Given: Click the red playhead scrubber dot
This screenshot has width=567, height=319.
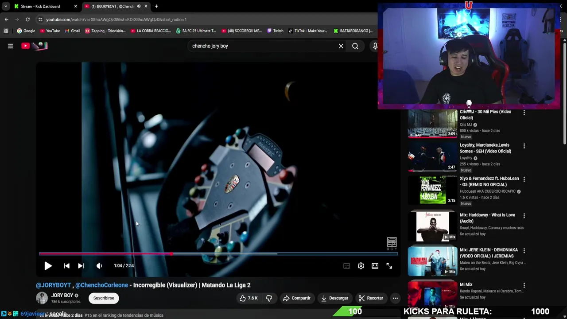Looking at the screenshot, I should click(171, 254).
